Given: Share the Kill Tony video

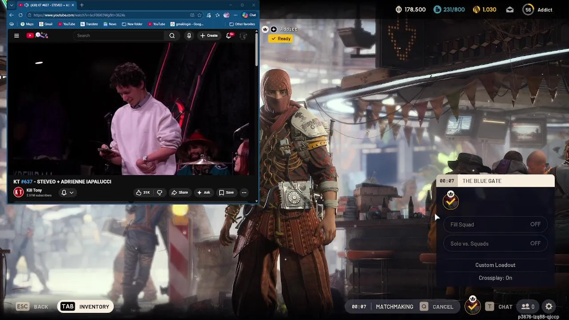Looking at the screenshot, I should click(180, 192).
